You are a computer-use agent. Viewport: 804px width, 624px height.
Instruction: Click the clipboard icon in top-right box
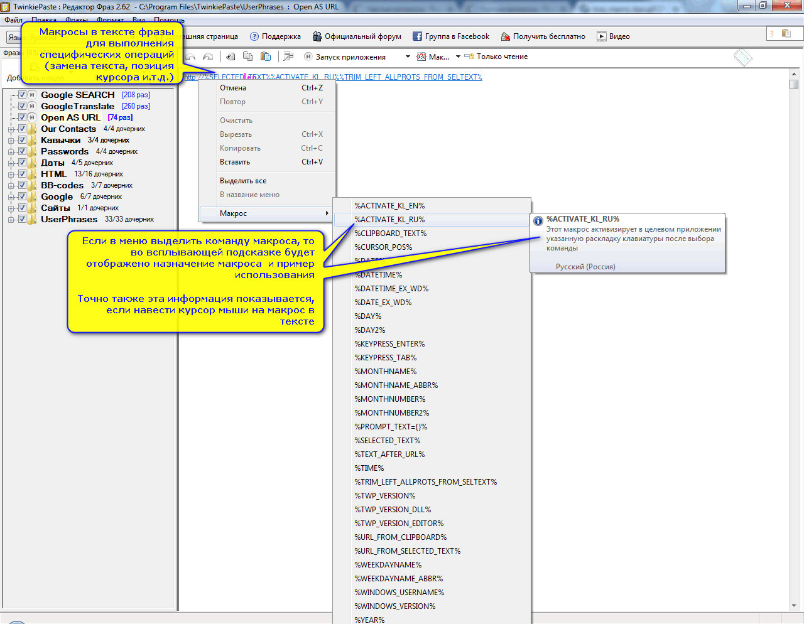point(786,33)
